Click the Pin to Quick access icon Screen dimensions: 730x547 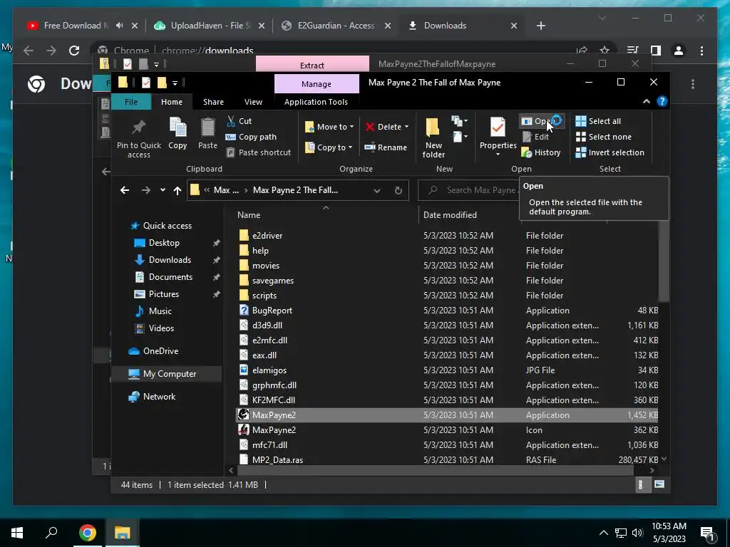[139, 127]
